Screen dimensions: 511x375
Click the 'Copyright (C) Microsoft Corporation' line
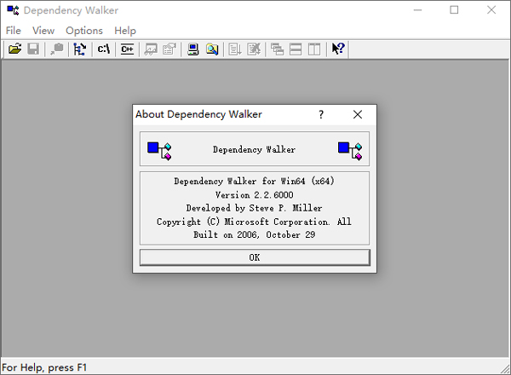tap(254, 222)
